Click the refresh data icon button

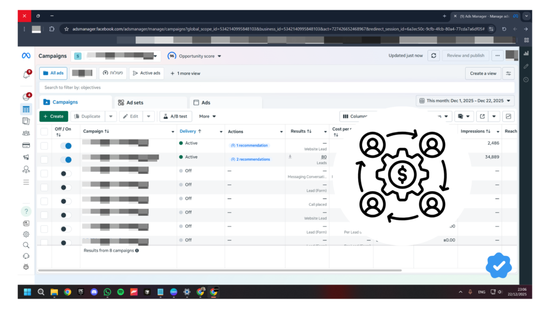433,56
